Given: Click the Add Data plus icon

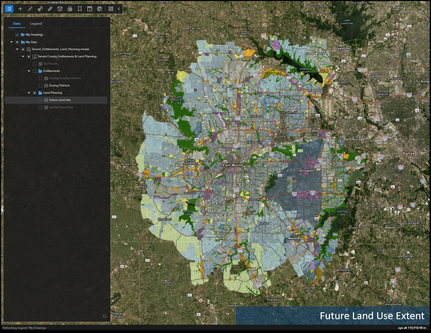Looking at the screenshot, I should pos(20,9).
